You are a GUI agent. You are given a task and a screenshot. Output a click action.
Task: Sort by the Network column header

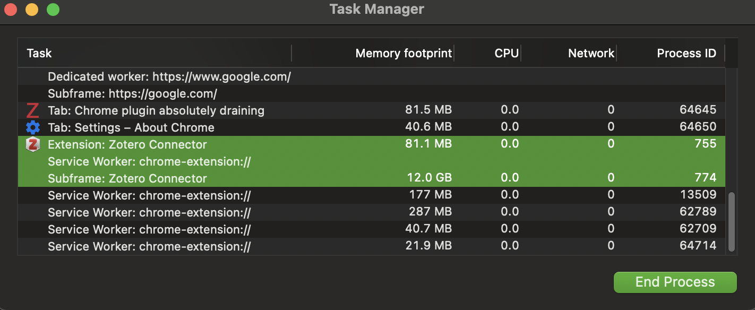point(591,53)
